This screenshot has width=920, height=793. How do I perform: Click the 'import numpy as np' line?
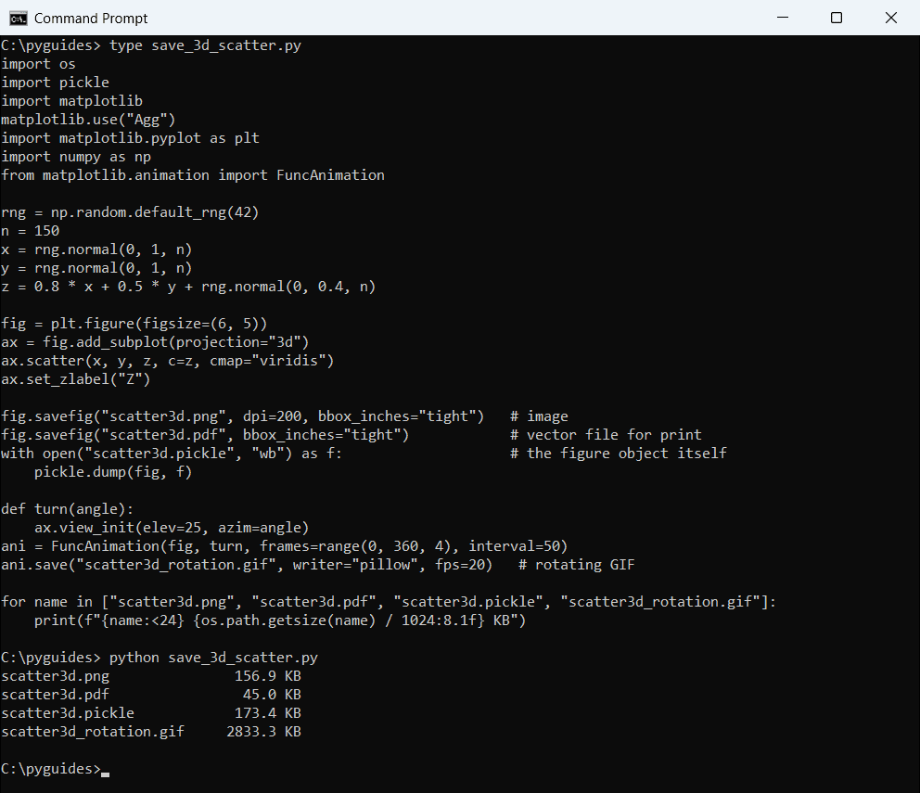(x=76, y=158)
